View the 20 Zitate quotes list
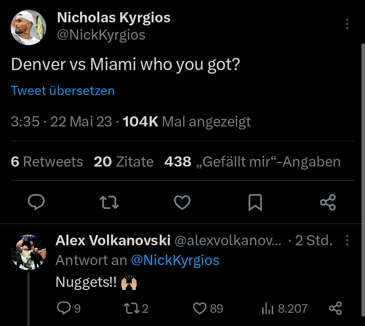 124,161
